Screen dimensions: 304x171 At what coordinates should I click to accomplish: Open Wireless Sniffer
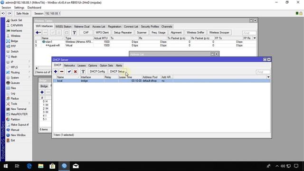pyautogui.click(x=195, y=33)
